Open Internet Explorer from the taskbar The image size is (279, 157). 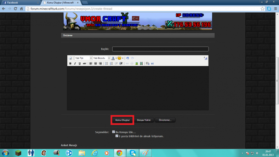point(95,153)
